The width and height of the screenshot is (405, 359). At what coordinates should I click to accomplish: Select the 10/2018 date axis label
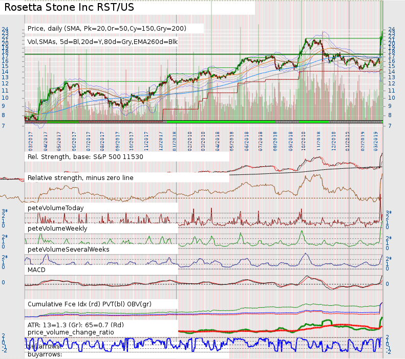click(x=304, y=142)
